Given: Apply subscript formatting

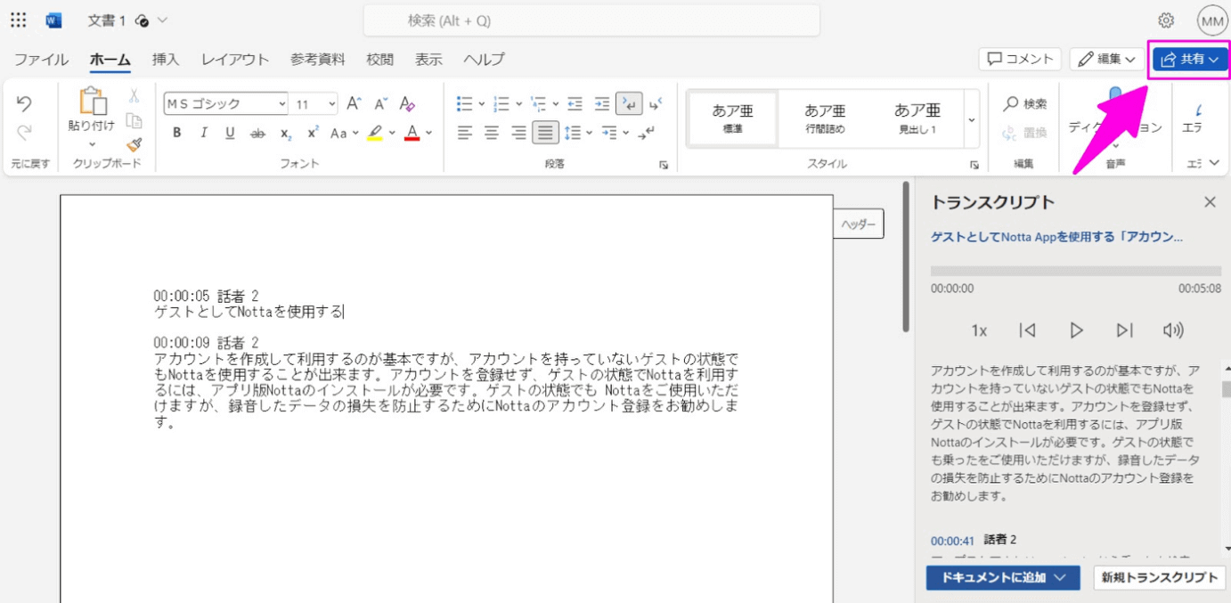Looking at the screenshot, I should [x=286, y=134].
